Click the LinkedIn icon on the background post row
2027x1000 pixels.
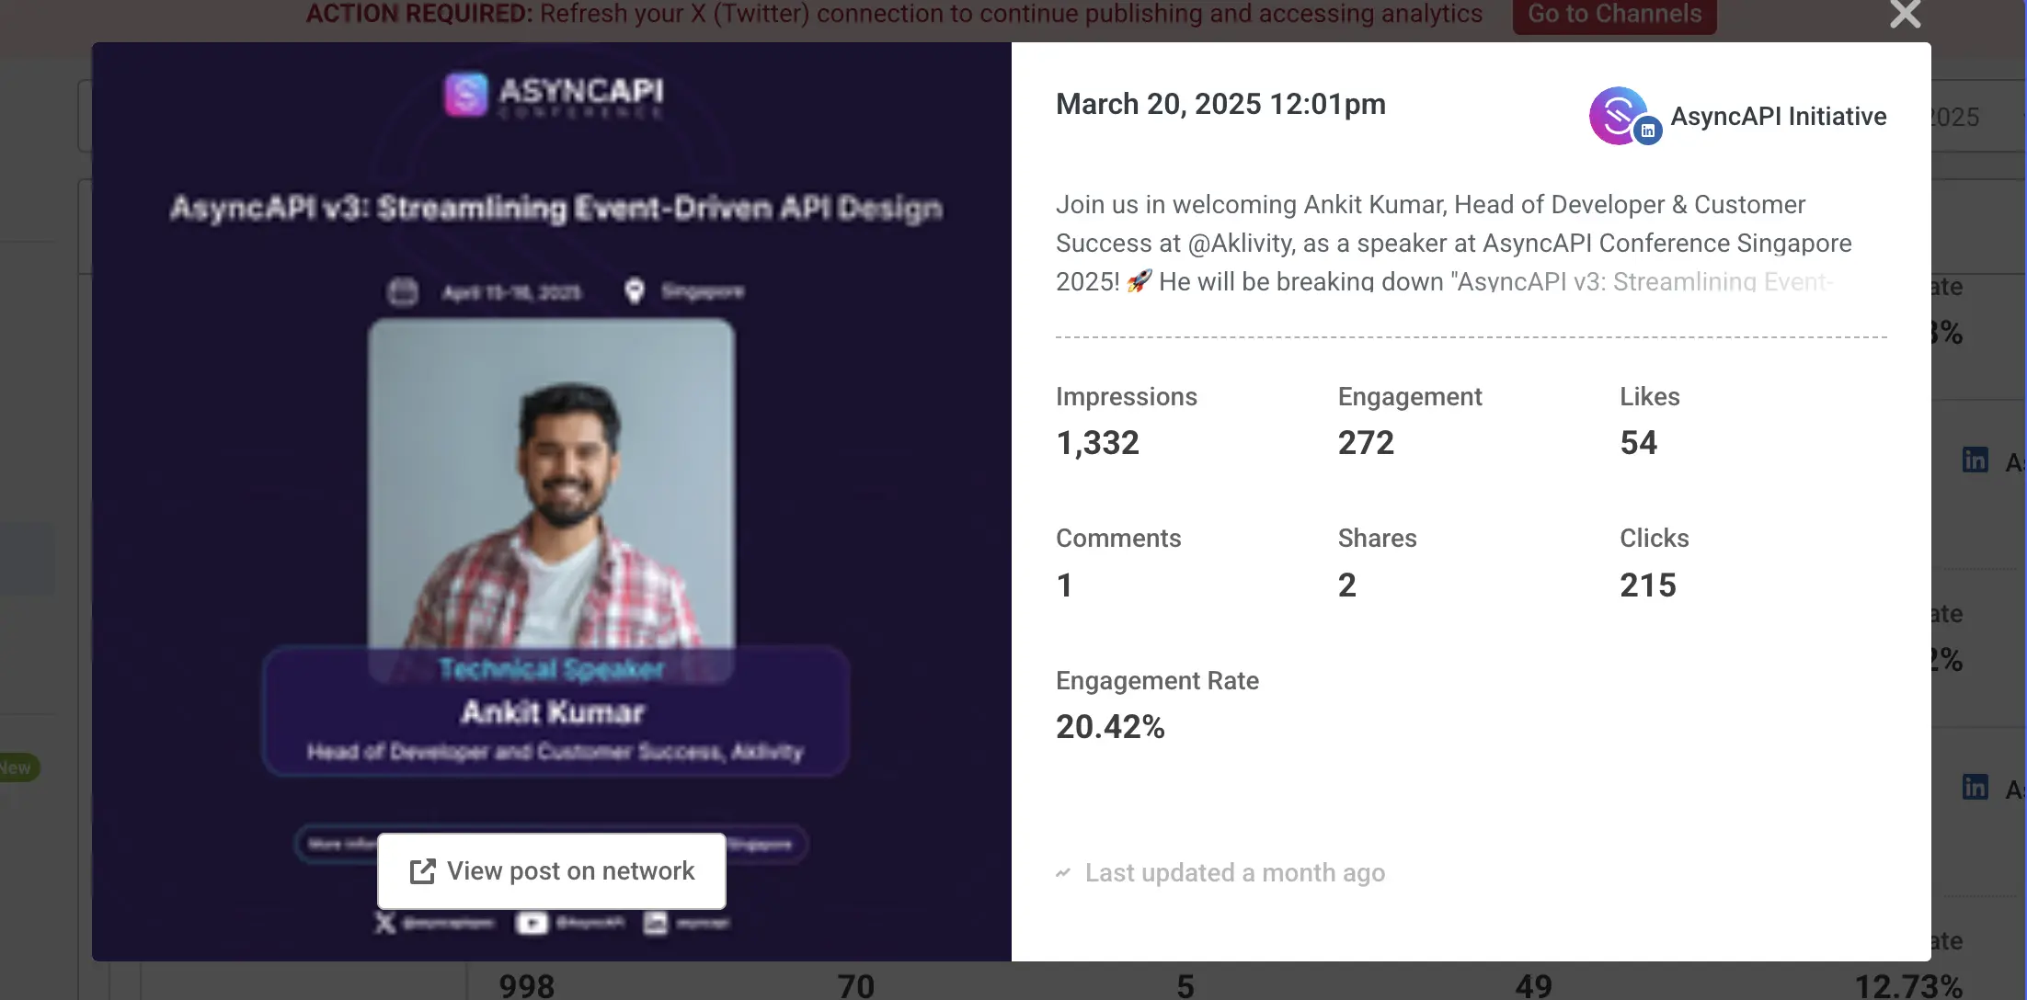[1975, 460]
